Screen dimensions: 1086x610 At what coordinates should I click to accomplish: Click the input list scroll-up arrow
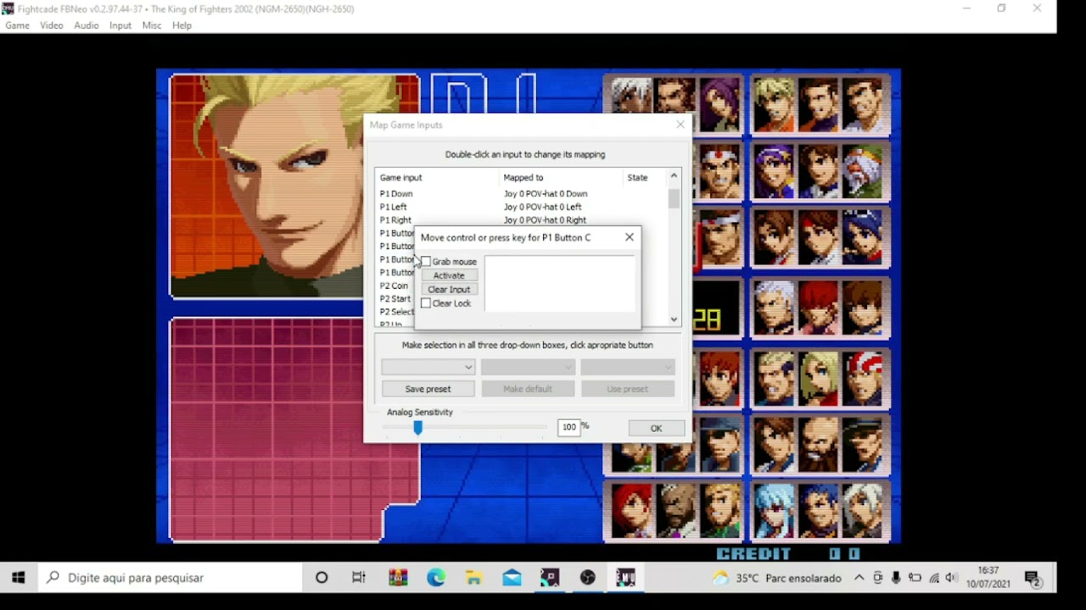(675, 176)
